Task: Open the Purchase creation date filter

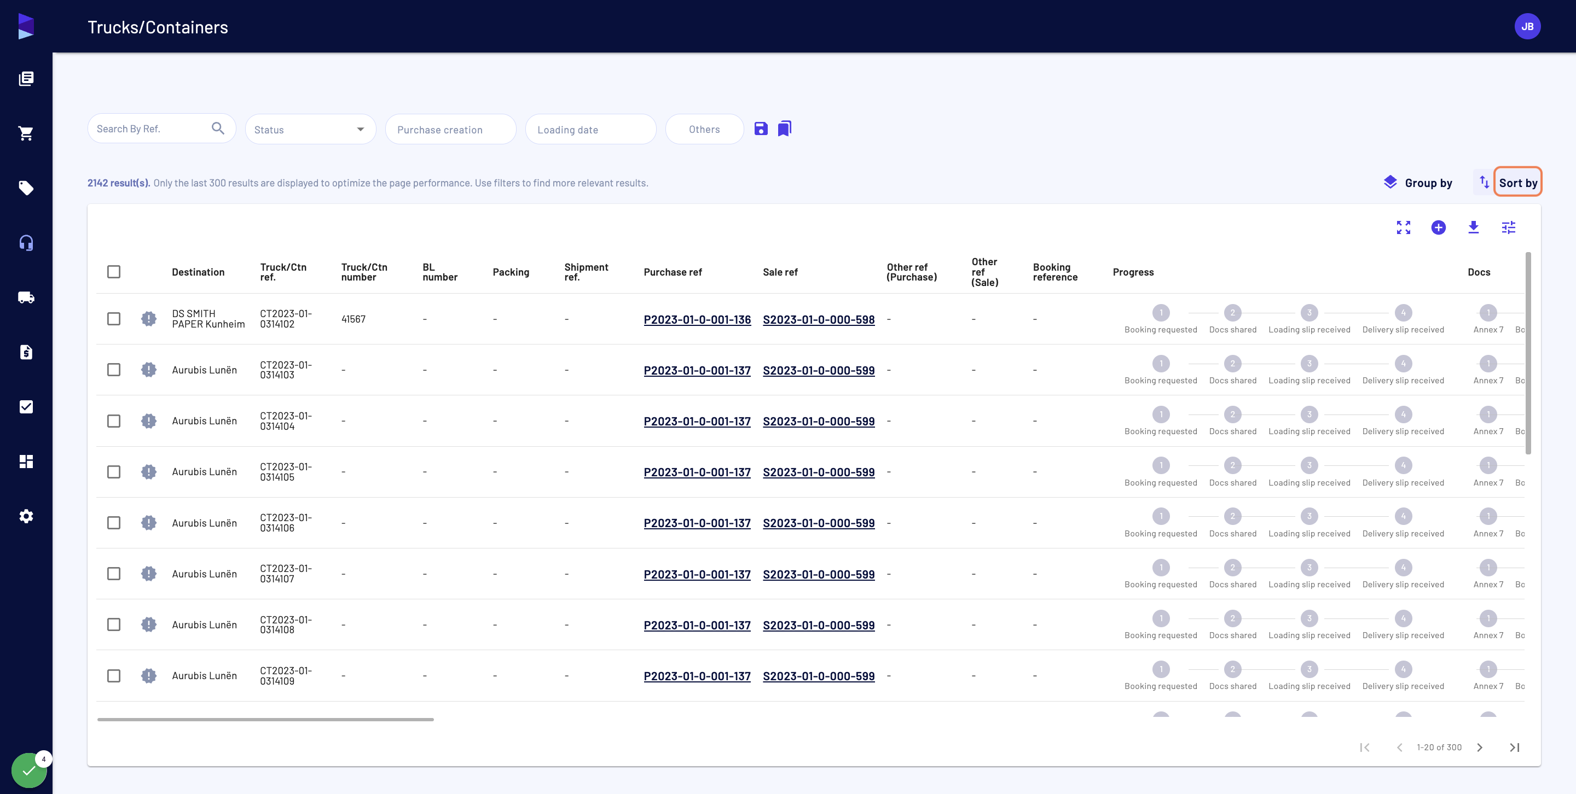Action: (x=451, y=129)
